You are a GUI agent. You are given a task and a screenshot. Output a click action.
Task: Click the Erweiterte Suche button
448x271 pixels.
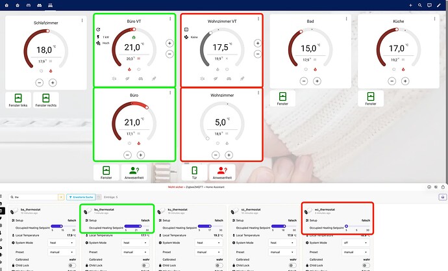pos(81,197)
